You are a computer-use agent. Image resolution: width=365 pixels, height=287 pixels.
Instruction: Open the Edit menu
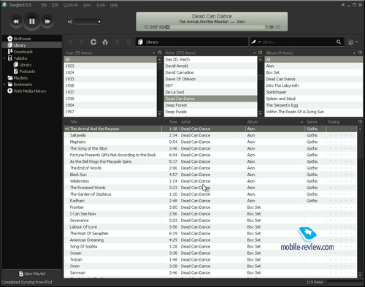[55, 5]
